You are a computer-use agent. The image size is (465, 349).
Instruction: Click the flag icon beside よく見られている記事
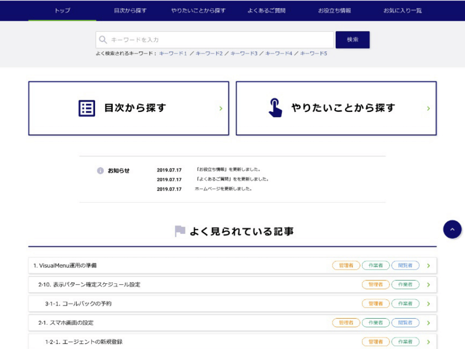(x=180, y=231)
